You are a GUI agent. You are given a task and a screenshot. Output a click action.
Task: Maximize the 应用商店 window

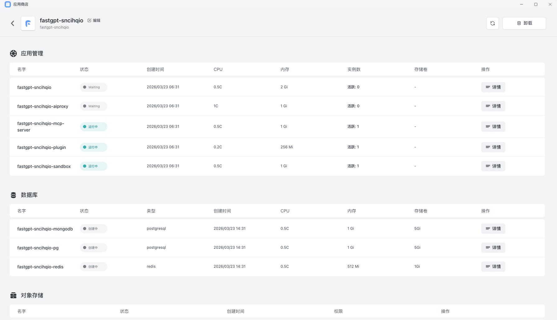pyautogui.click(x=536, y=4)
